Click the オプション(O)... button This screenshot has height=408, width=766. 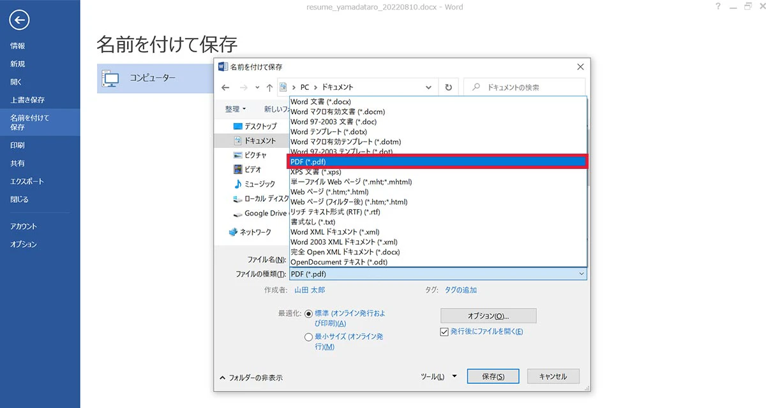[x=488, y=316]
